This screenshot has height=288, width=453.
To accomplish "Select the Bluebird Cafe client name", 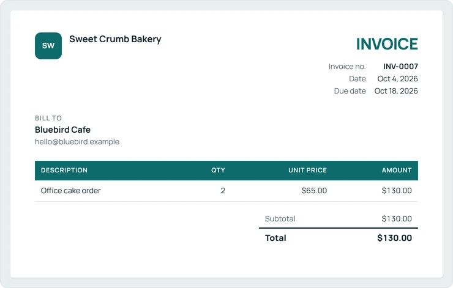I will (x=62, y=130).
